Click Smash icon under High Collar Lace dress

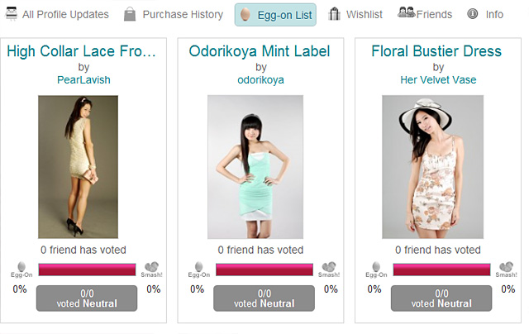152,267
